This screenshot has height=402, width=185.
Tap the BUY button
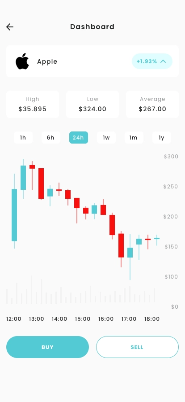pos(47,347)
